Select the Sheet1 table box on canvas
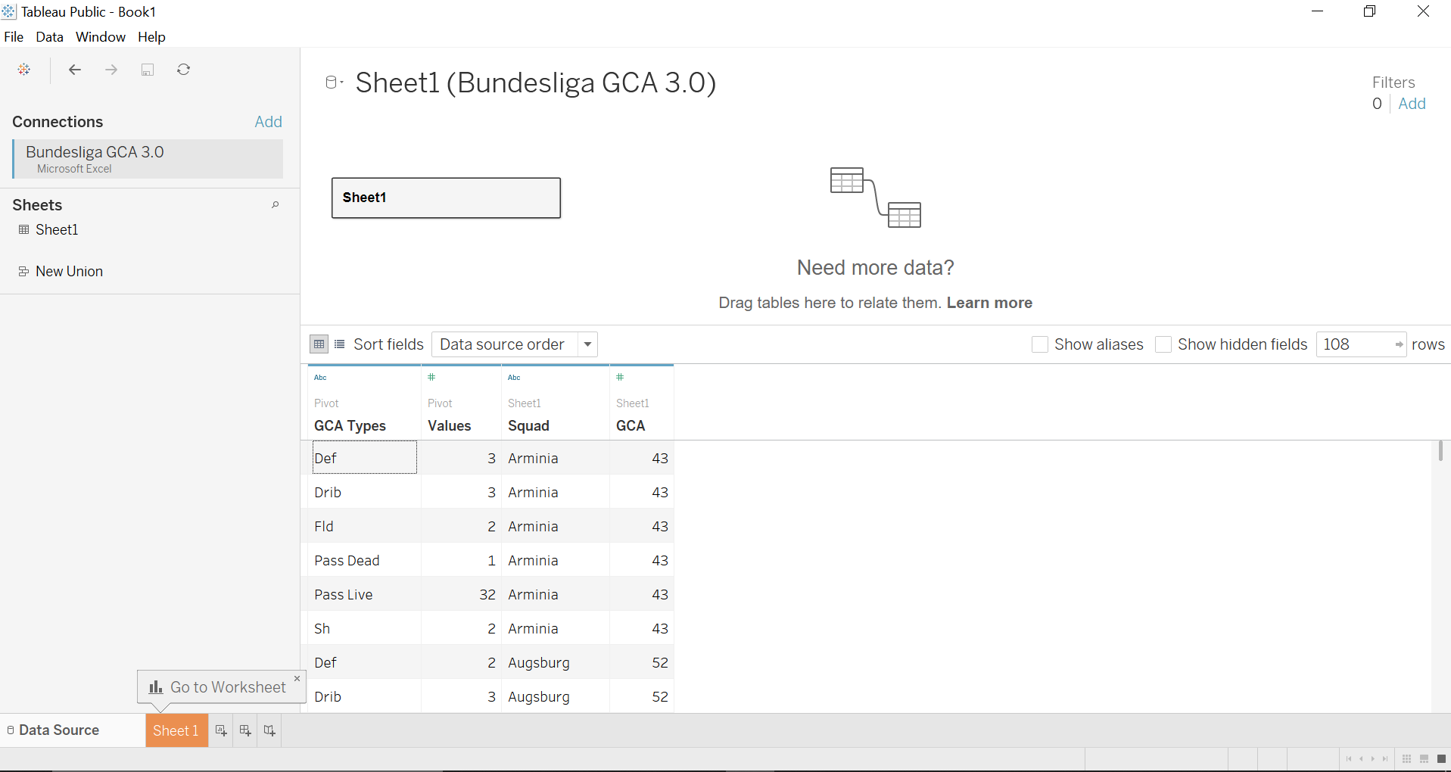 click(x=446, y=198)
